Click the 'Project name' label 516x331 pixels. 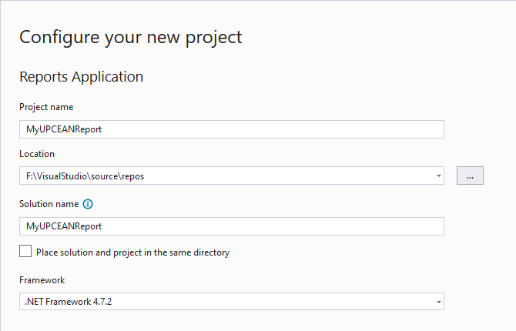click(46, 107)
